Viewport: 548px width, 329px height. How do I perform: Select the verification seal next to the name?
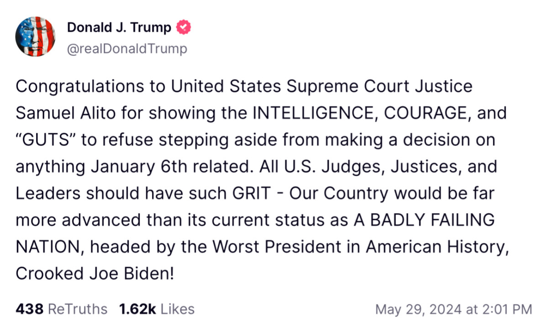click(183, 27)
